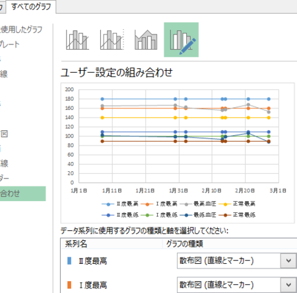This screenshot has width=297, height=293.
Task: Click Ⅱ度最低 legend entry in preview
Action: pos(120,215)
